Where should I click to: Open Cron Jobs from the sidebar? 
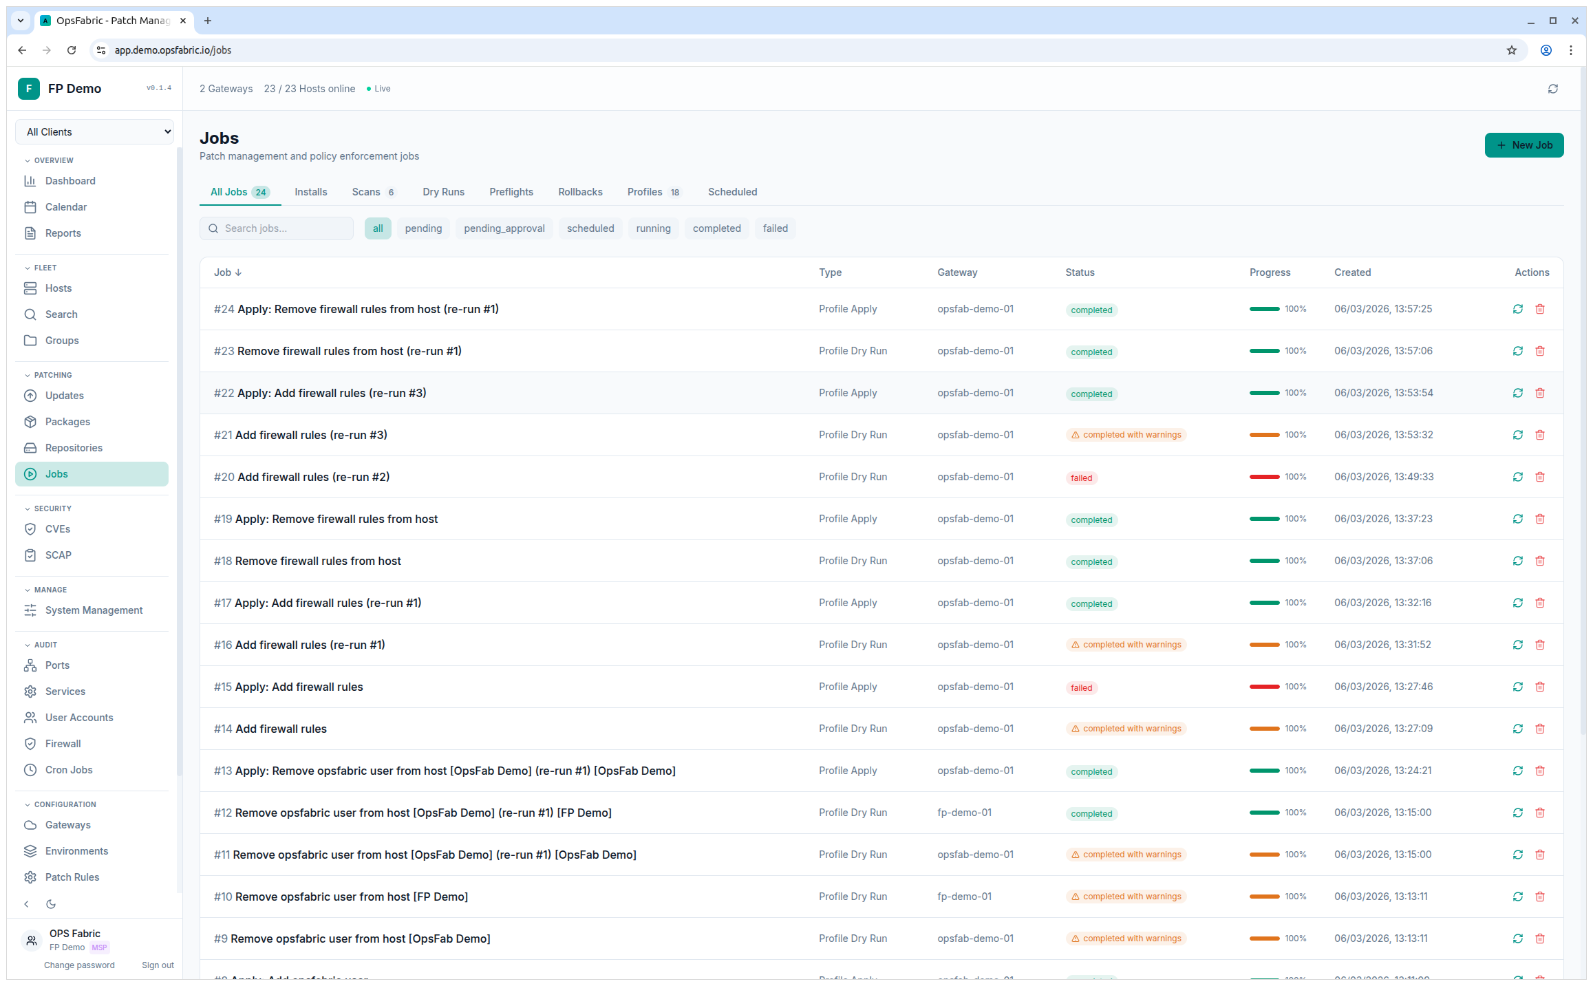[x=69, y=769]
